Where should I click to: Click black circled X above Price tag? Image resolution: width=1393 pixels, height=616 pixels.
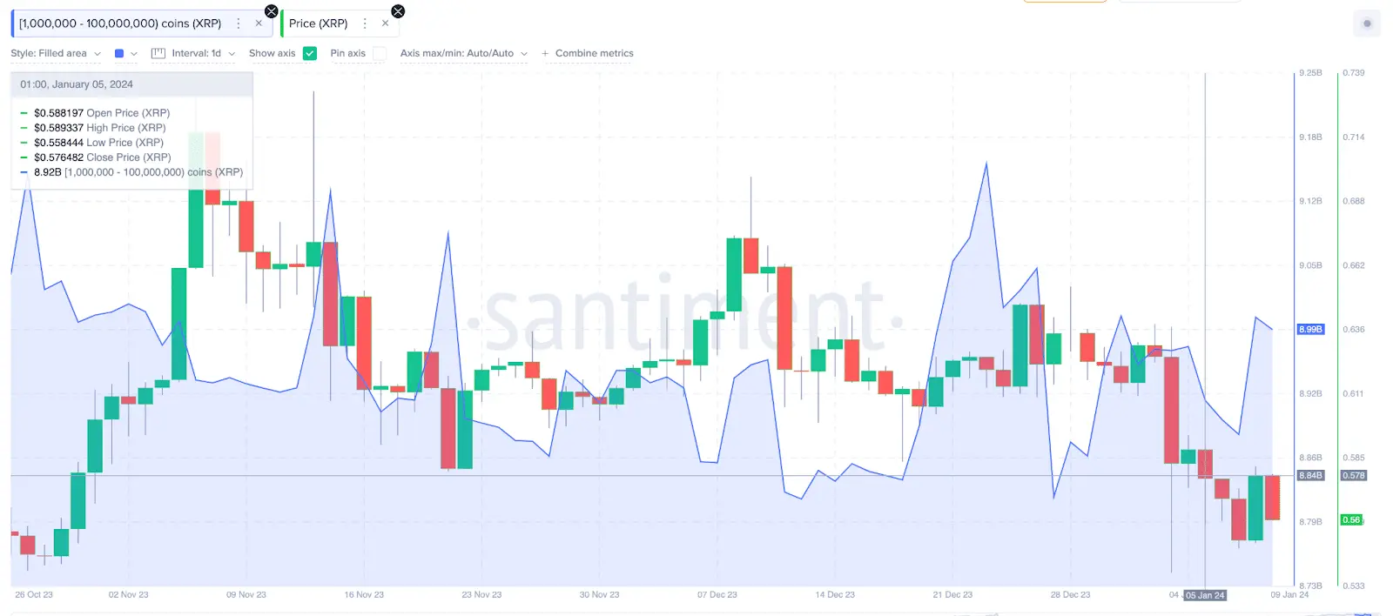click(x=398, y=11)
